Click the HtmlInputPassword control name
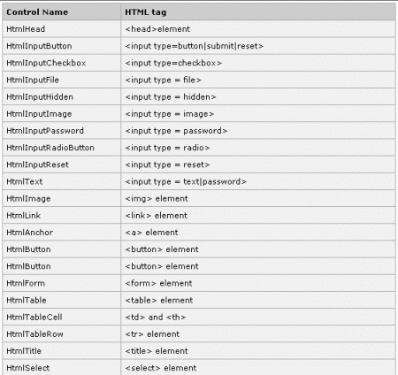This screenshot has height=375, width=398. [45, 131]
